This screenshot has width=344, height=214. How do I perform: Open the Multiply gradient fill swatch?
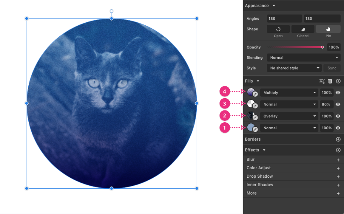[x=251, y=92]
